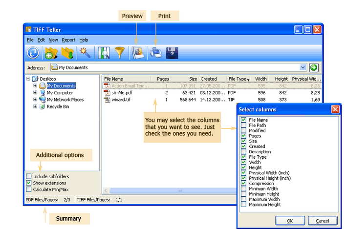Click the folder icon with green down arrow
Image resolution: width=347 pixels, height=229 pixels.
[x=68, y=53]
